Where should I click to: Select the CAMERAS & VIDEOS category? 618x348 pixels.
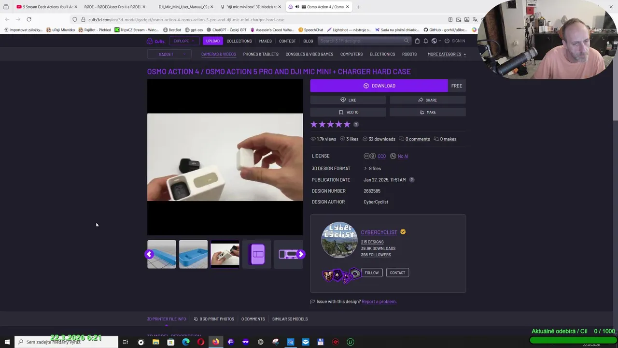click(x=219, y=54)
